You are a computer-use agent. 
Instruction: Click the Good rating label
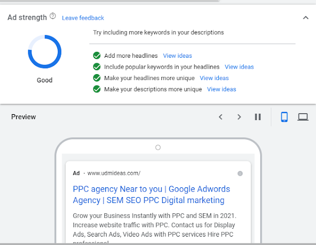(x=44, y=80)
